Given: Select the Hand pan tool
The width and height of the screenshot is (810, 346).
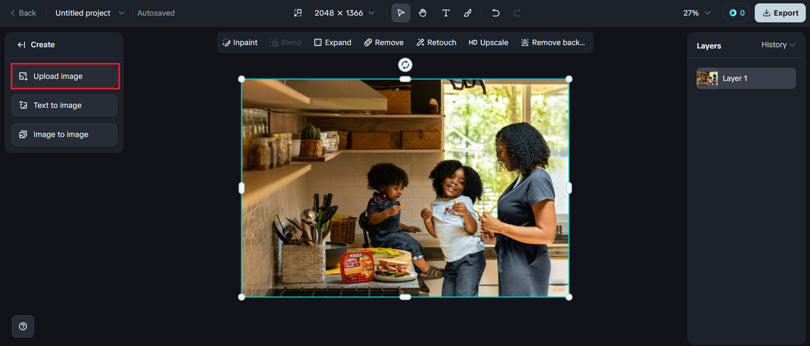Looking at the screenshot, I should pos(423,13).
